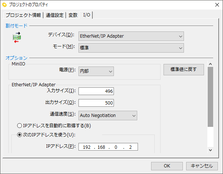Select the I/O tab
The image size is (223, 174).
coord(87,15)
